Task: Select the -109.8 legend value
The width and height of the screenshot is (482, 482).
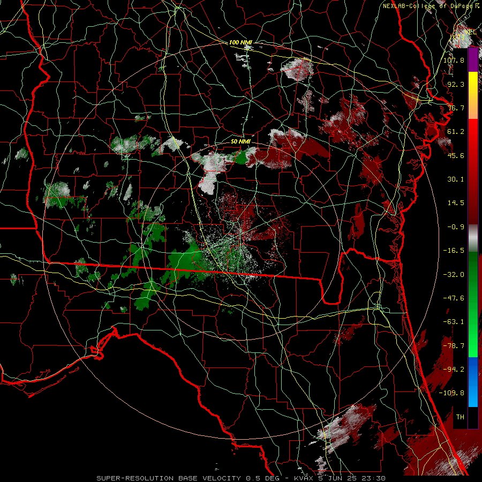Action: 452,393
